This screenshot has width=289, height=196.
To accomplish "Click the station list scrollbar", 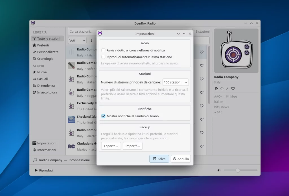I will pos(209,75).
